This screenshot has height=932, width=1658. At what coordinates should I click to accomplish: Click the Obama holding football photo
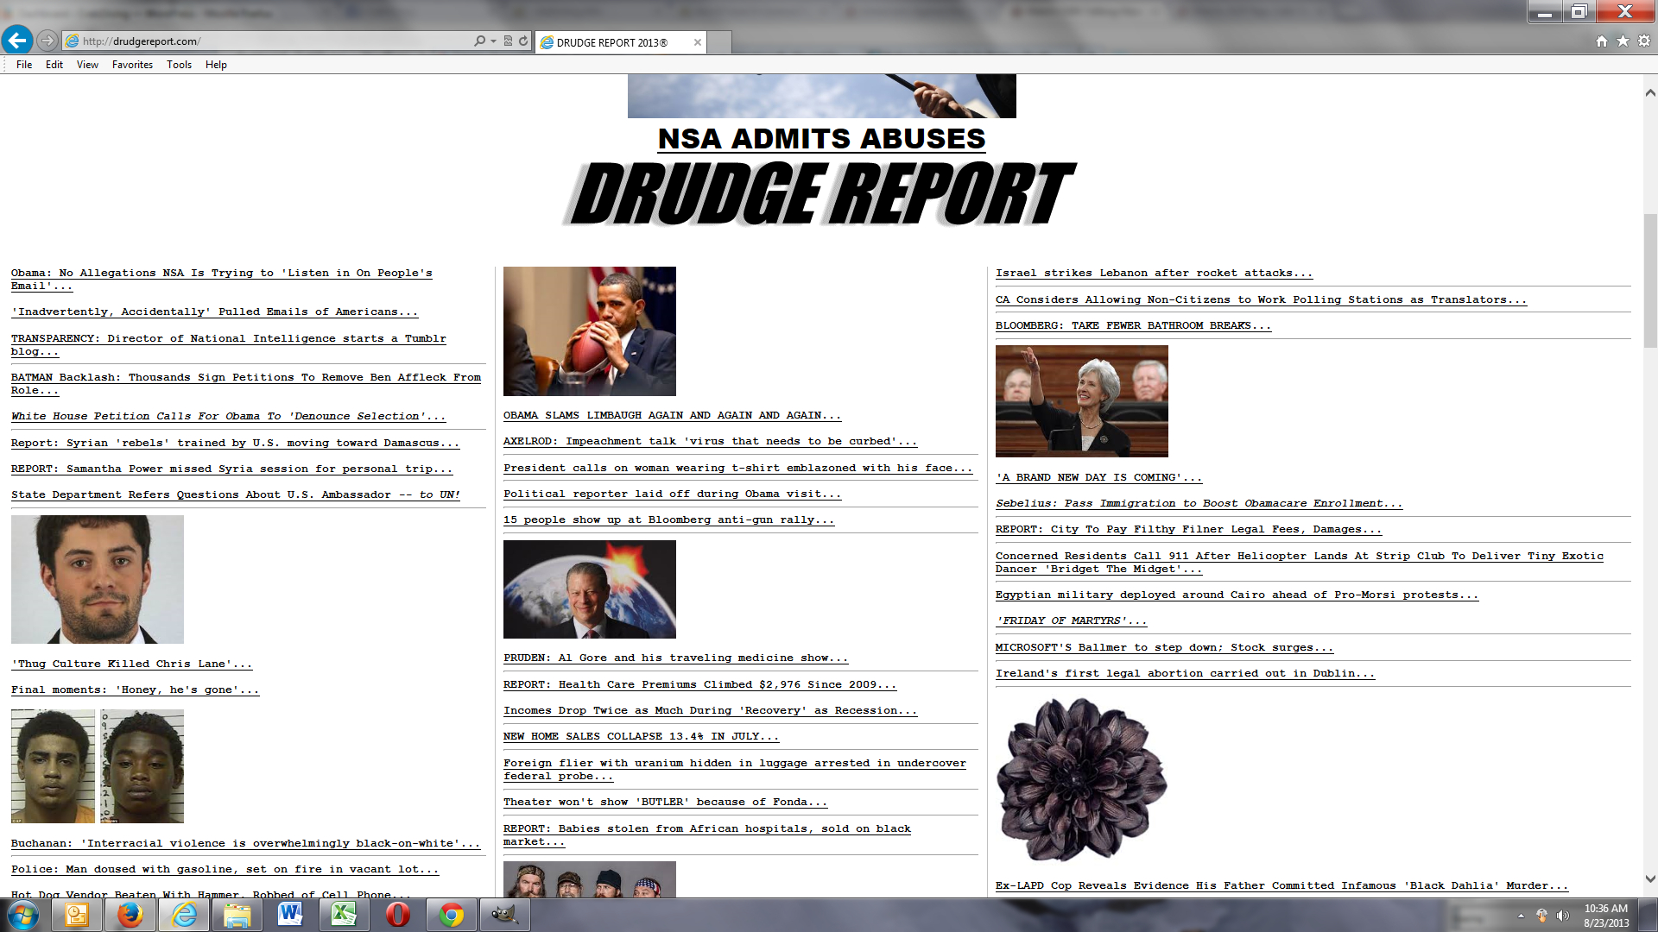tap(590, 331)
